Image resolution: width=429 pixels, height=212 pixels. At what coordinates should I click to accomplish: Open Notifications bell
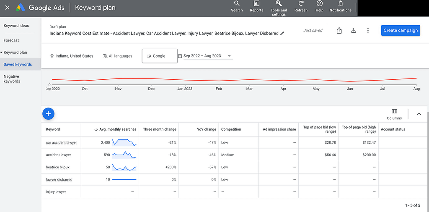click(340, 7)
